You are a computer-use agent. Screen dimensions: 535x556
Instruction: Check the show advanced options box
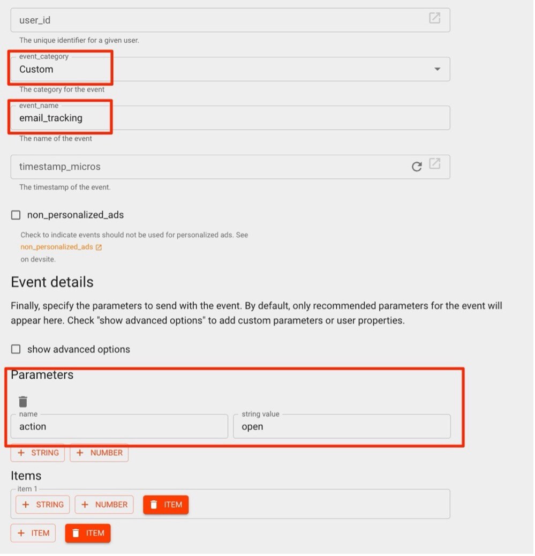click(16, 349)
